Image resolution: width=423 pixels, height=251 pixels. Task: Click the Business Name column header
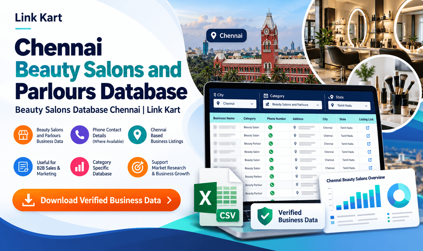(x=224, y=118)
